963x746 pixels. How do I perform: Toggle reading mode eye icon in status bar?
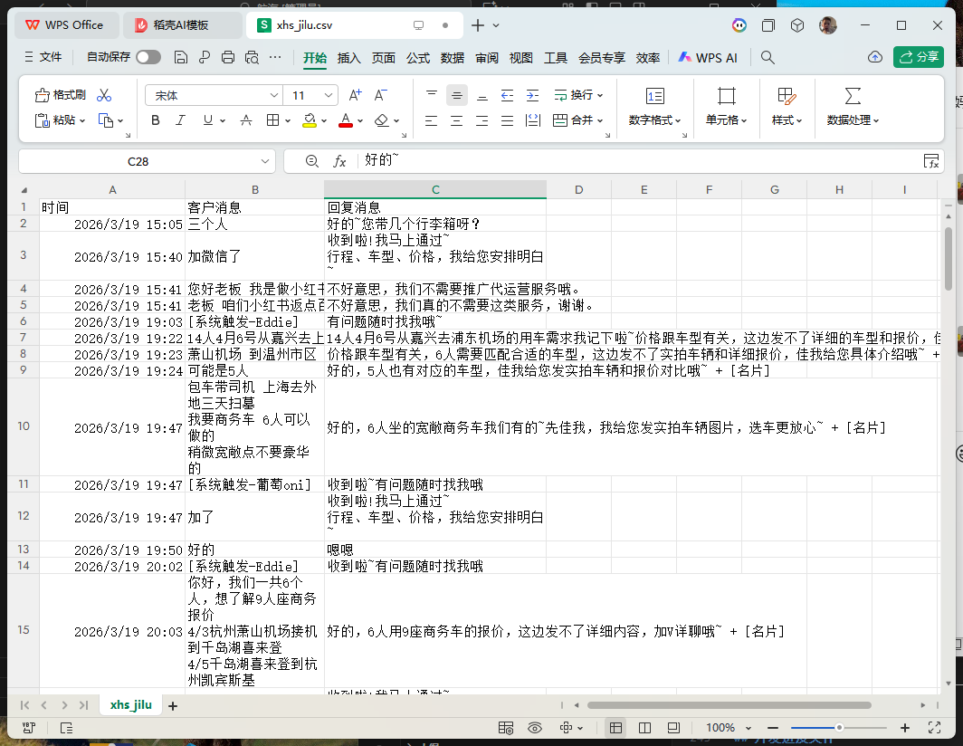[535, 728]
